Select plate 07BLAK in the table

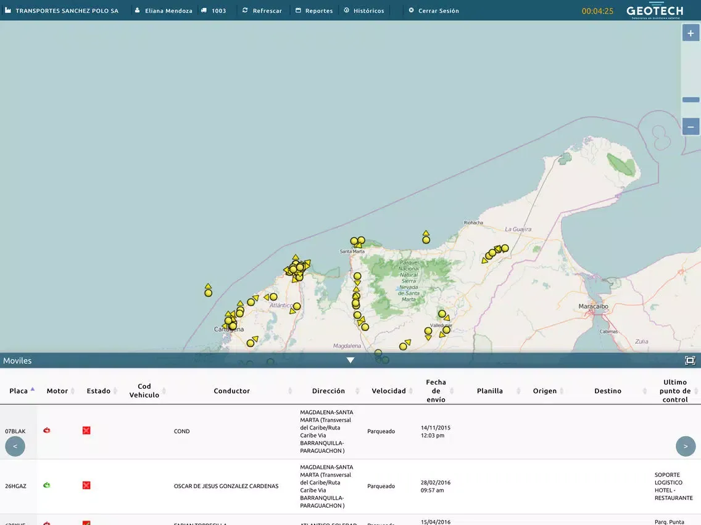(x=15, y=431)
